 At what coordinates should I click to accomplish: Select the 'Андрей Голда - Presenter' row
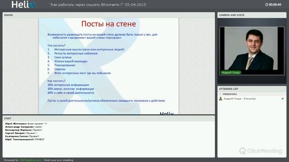[252, 99]
